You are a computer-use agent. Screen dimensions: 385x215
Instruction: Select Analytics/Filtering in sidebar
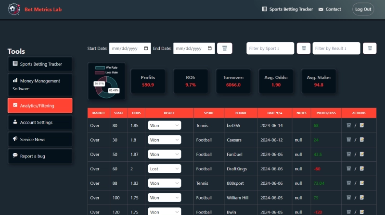coord(40,106)
